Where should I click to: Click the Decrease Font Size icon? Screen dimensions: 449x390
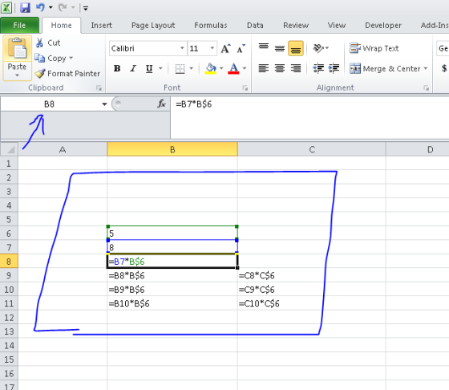[241, 48]
